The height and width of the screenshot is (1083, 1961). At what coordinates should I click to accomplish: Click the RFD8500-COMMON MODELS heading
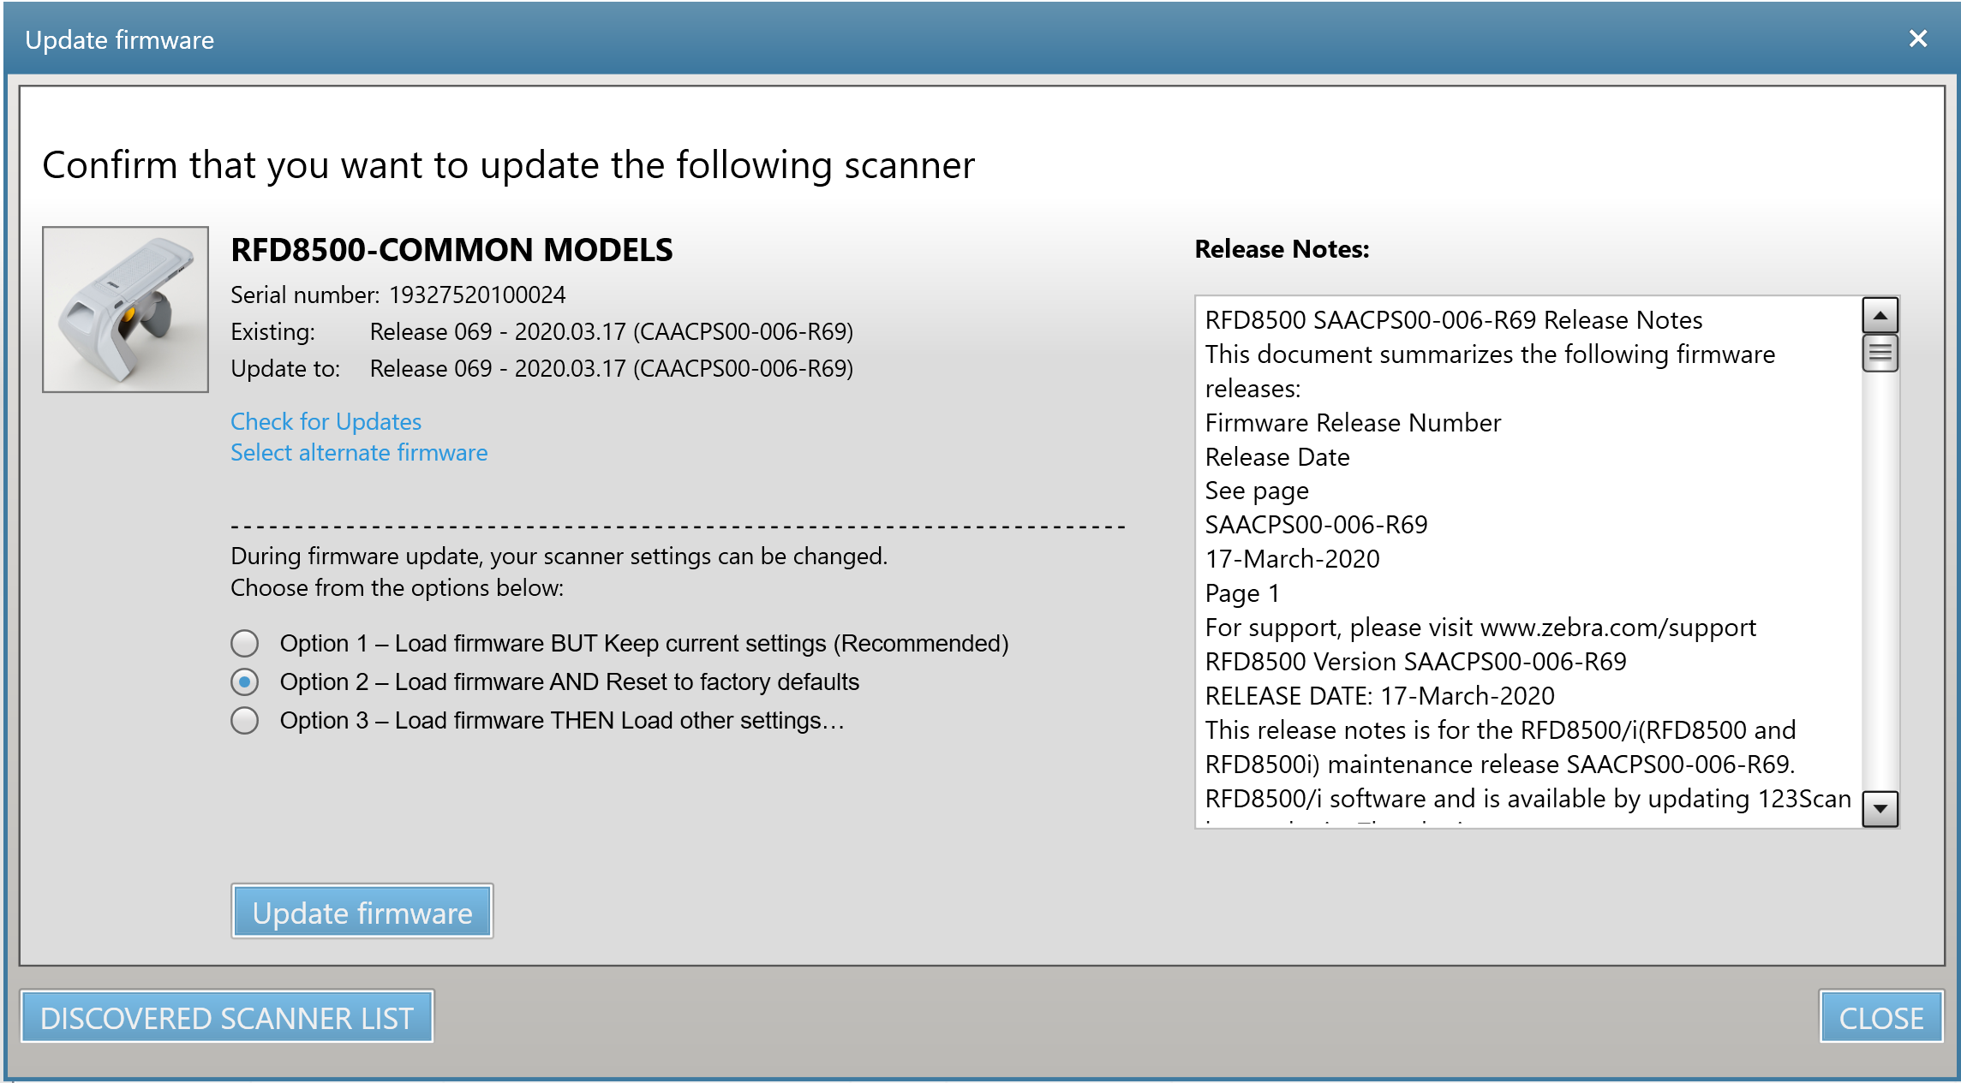pos(451,250)
